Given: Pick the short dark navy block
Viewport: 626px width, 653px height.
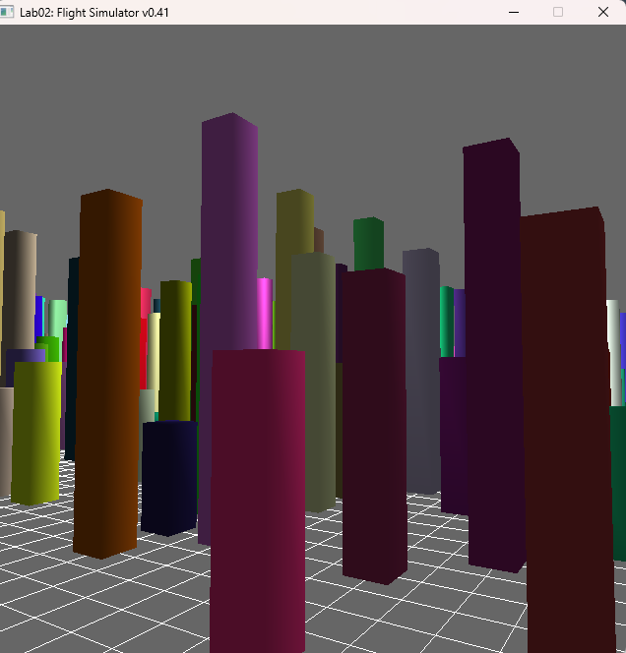Looking at the screenshot, I should [168, 477].
